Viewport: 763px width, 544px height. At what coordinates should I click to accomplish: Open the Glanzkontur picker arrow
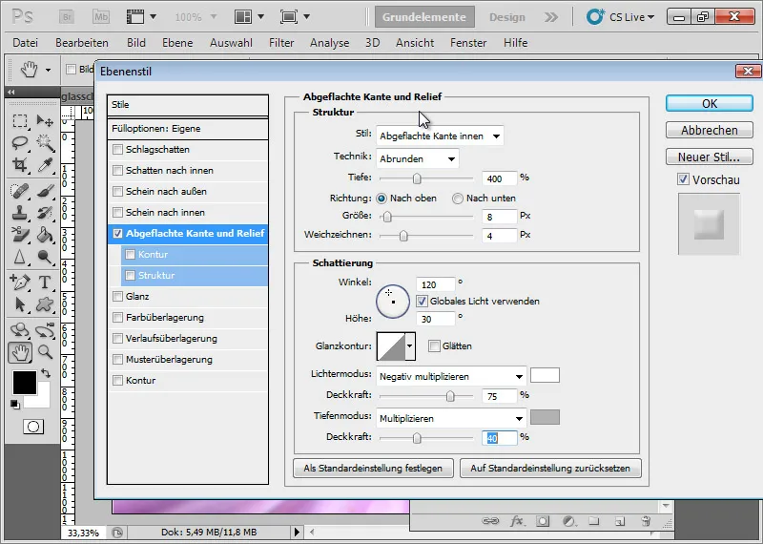[410, 346]
